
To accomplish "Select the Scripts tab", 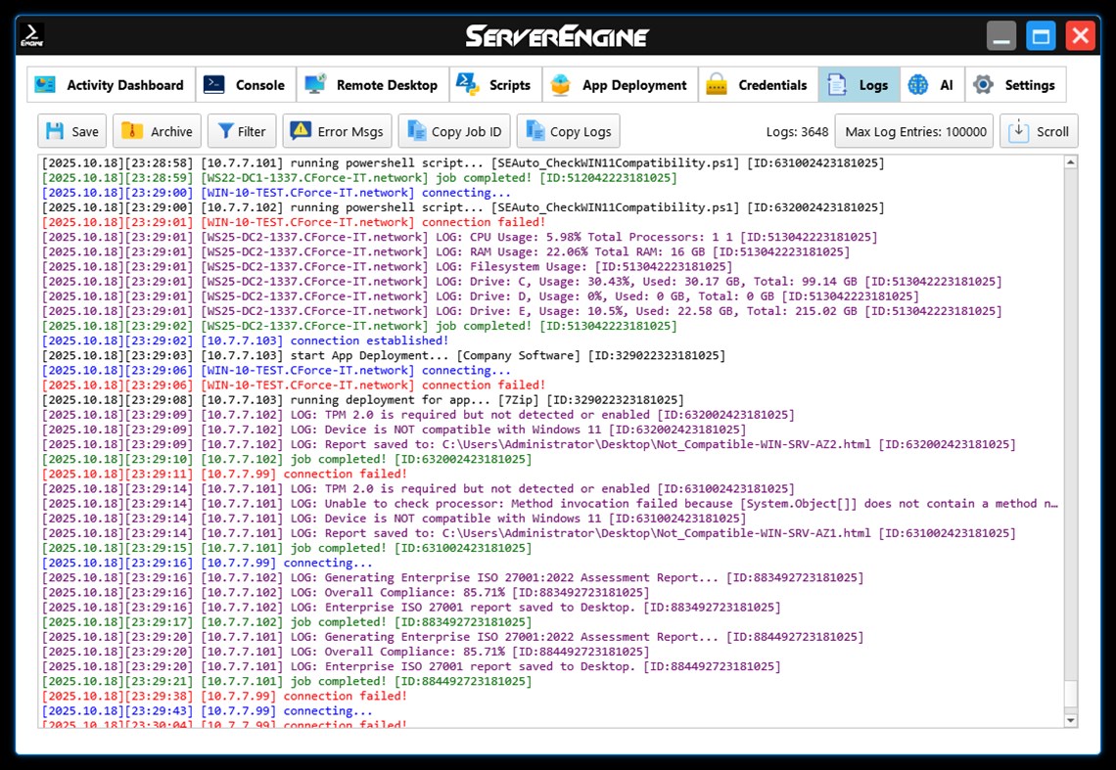I will (494, 85).
